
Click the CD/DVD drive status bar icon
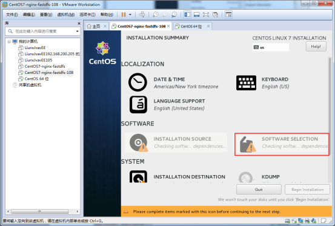coord(294,221)
